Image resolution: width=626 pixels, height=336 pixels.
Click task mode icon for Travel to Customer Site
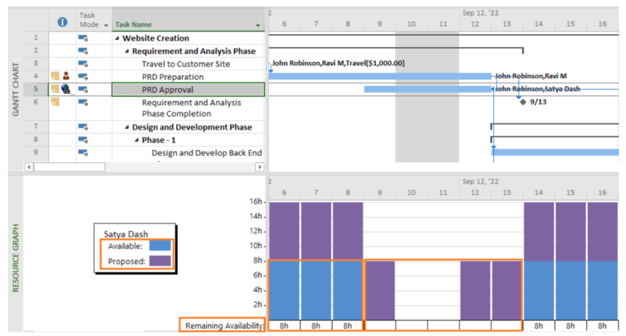[82, 64]
